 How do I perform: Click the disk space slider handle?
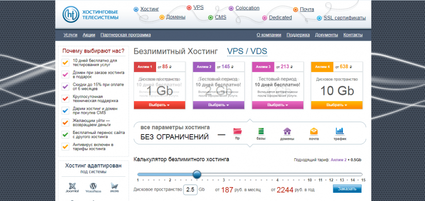(197, 174)
